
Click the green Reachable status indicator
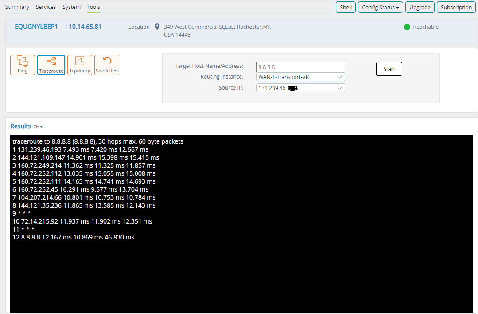pyautogui.click(x=407, y=27)
